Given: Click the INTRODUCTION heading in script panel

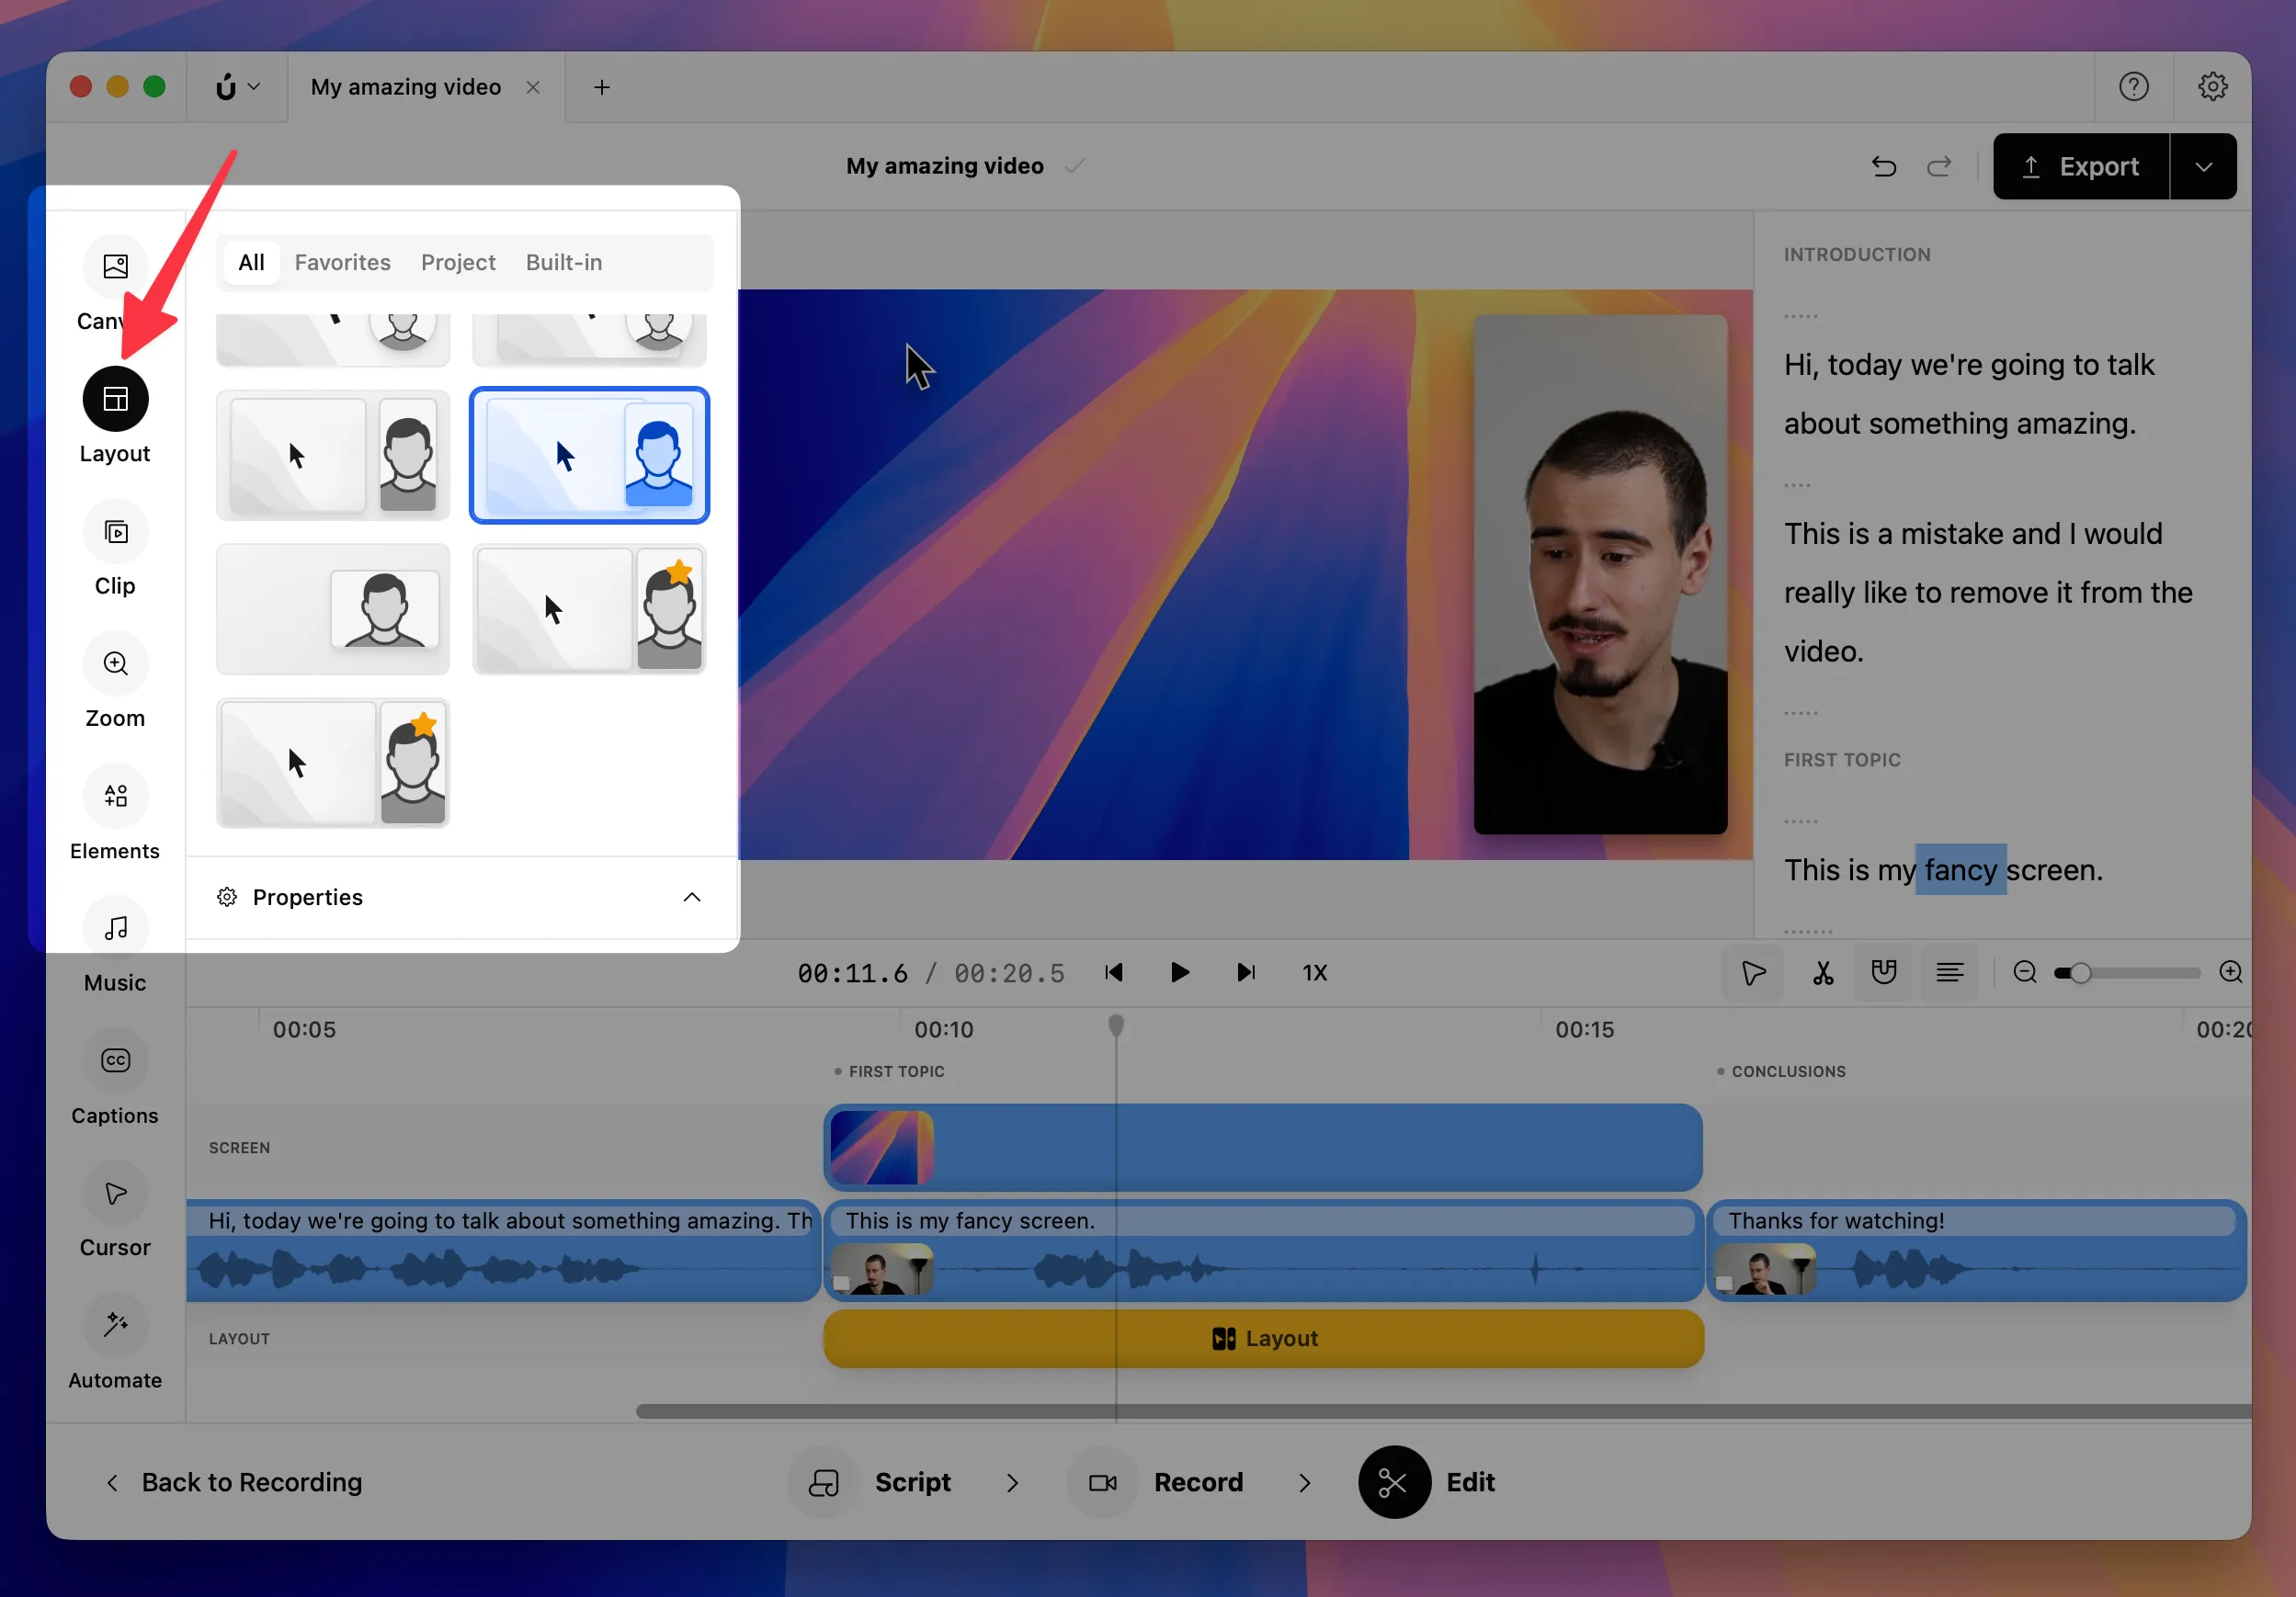Looking at the screenshot, I should click(1857, 254).
